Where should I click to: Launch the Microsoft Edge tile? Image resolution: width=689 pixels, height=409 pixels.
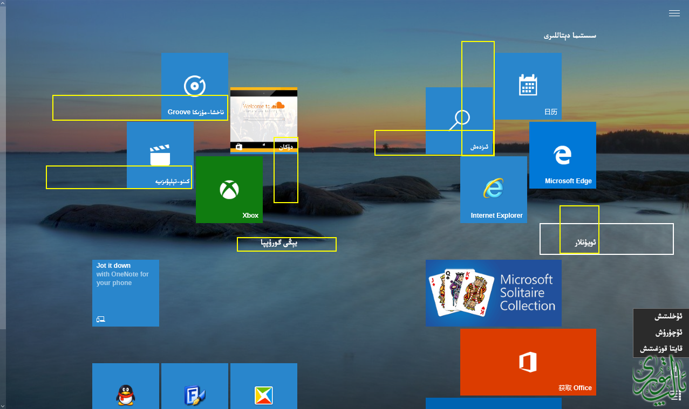(563, 155)
